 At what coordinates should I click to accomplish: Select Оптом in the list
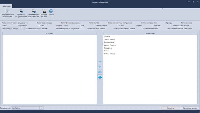(106, 51)
